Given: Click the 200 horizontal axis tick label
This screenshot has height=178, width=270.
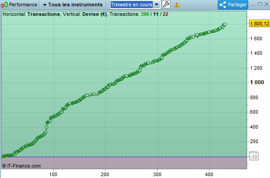Looking at the screenshot, I should click(105, 174).
